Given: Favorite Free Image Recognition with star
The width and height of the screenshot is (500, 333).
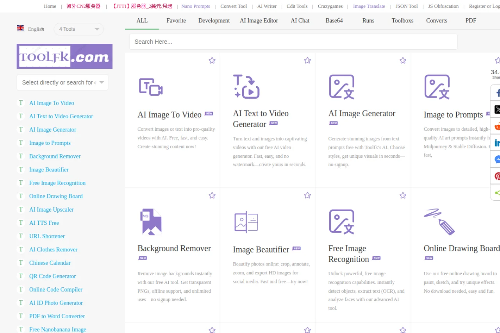Looking at the screenshot, I should pyautogui.click(x=403, y=195).
